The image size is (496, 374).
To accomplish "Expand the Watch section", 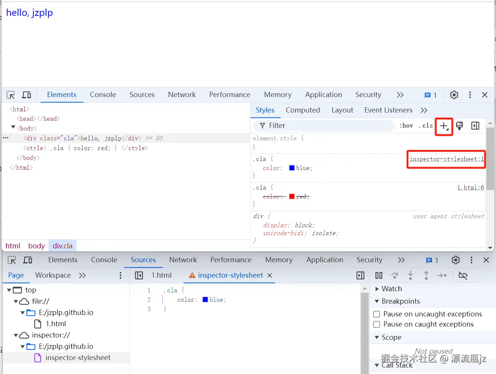I will [x=377, y=289].
